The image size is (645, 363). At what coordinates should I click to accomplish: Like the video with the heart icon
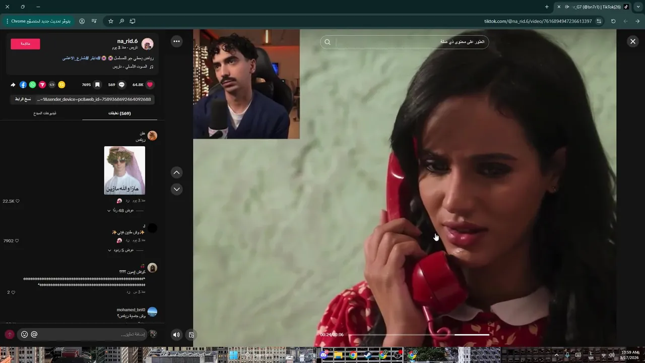[x=150, y=85]
